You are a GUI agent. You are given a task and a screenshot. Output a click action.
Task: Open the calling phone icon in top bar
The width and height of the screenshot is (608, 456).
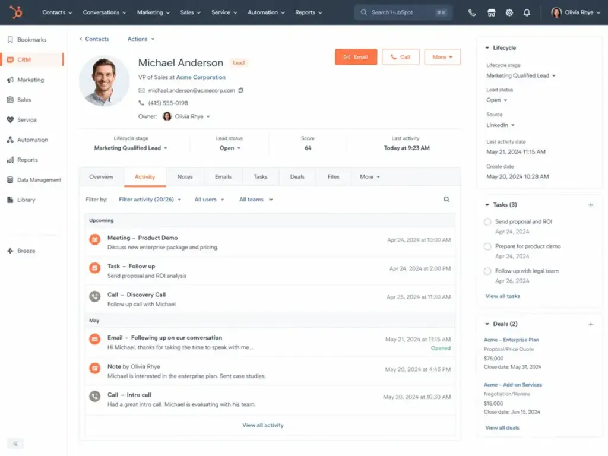pos(471,12)
